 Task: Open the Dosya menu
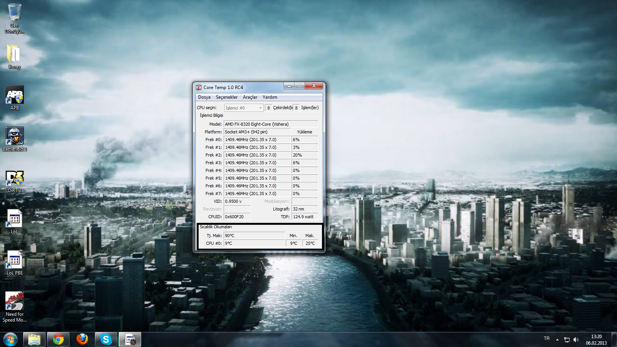point(204,97)
